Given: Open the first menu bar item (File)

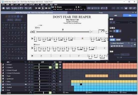Looking at the screenshot, I should pyautogui.click(x=3, y=4).
